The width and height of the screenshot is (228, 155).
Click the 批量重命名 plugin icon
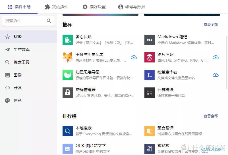click(150, 75)
